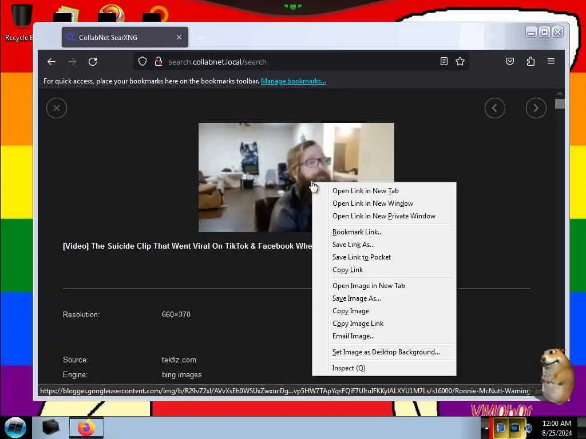Expand the system tray hidden icons arrow
The image size is (586, 439).
[486, 428]
